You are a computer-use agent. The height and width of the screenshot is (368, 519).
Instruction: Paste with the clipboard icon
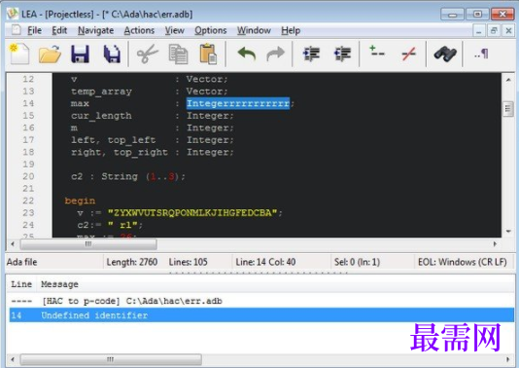[x=208, y=54]
